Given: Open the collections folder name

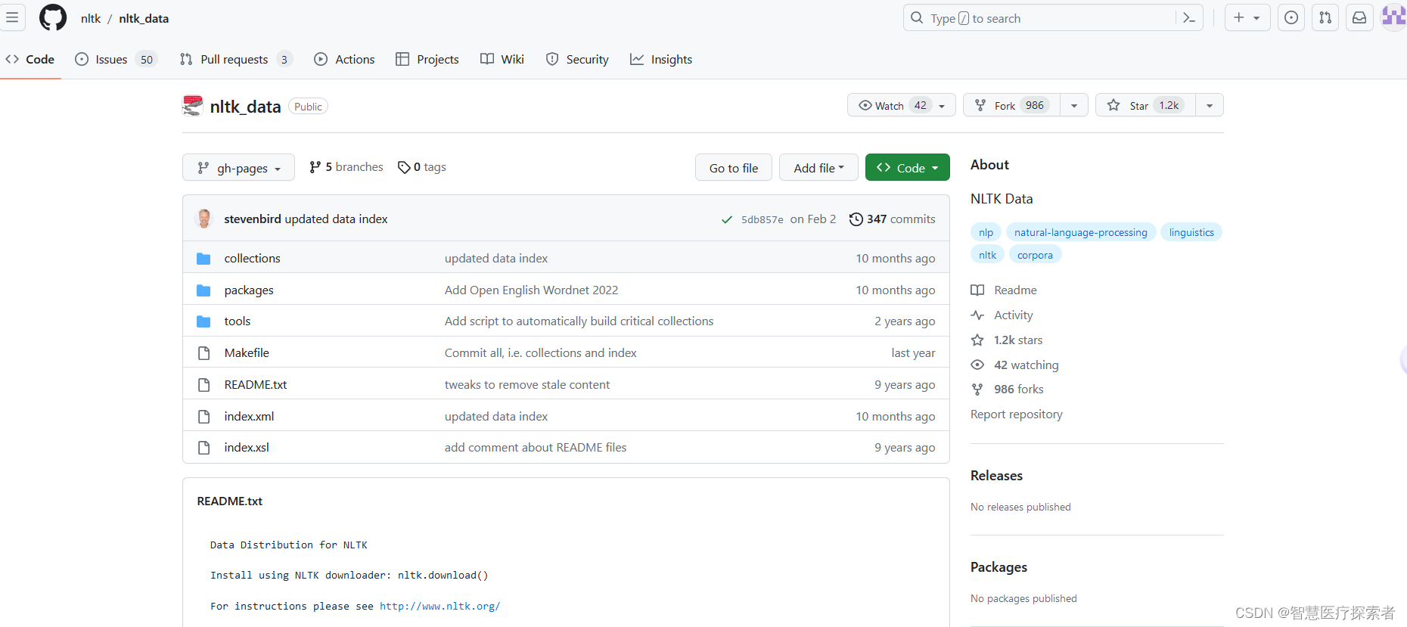Looking at the screenshot, I should pos(252,259).
